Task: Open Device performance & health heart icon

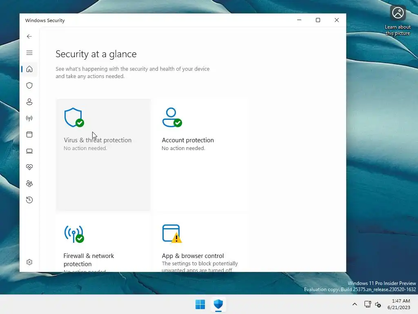Action: pos(29,167)
